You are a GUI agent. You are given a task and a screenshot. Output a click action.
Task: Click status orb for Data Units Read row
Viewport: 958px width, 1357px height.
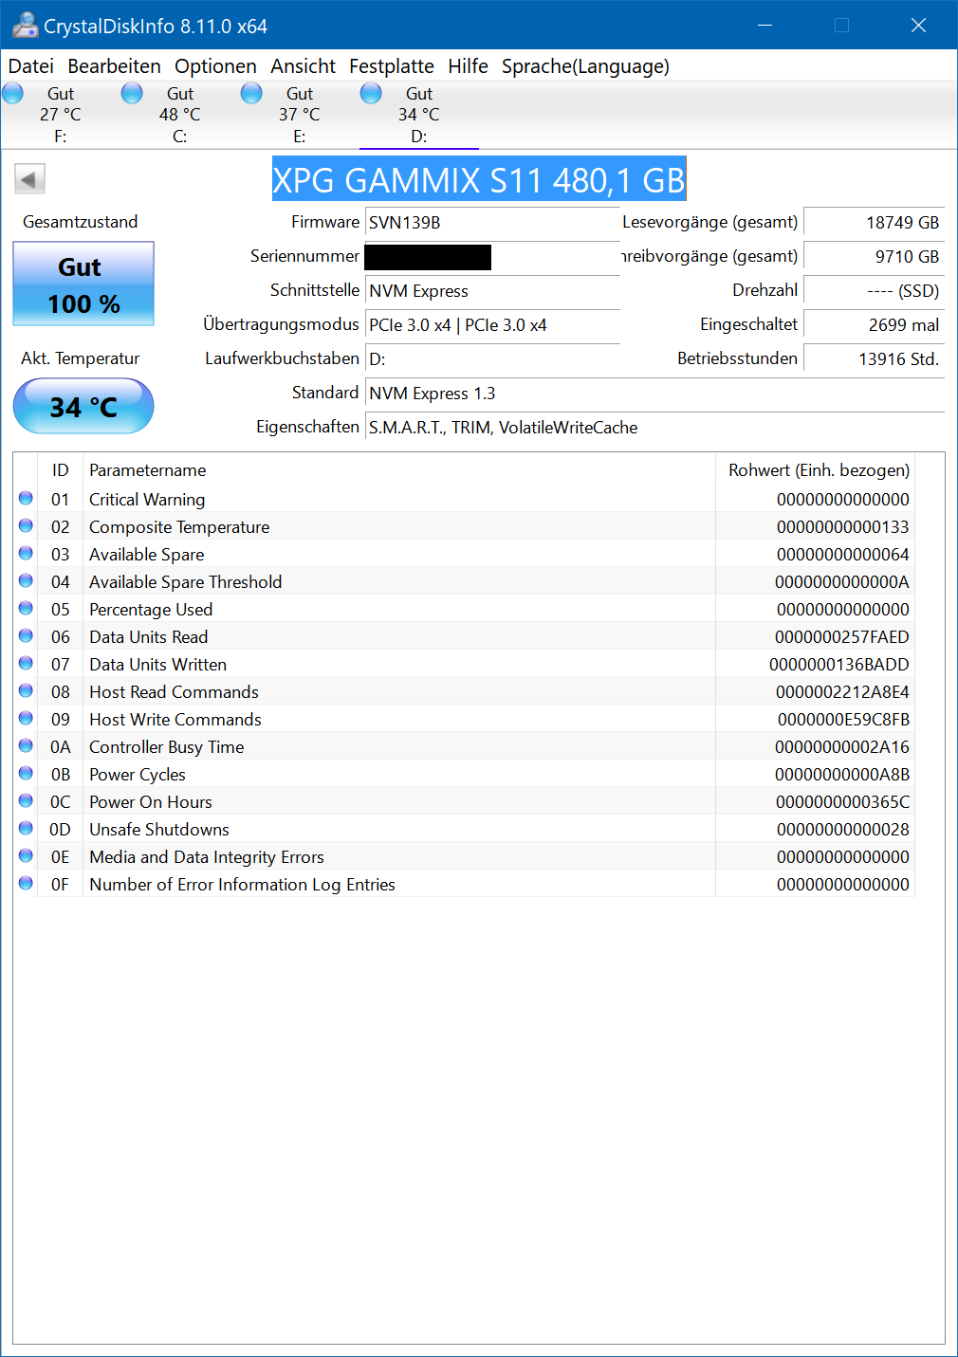26,635
